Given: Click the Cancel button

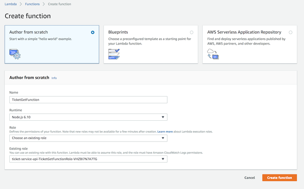Looking at the screenshot, I should 250,177.
